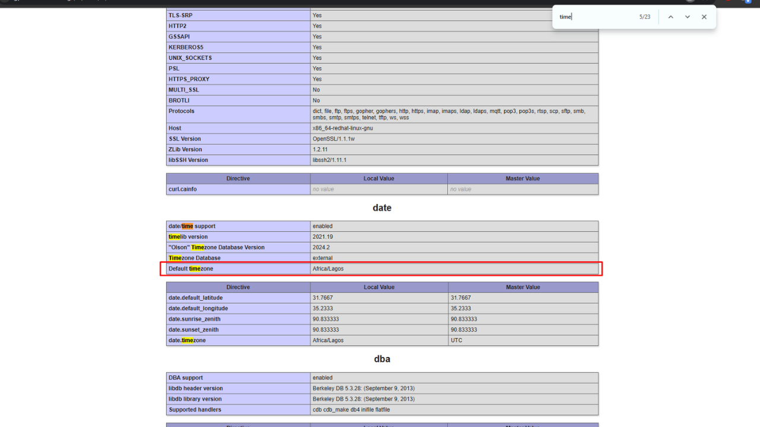Select the "date" section heading
The height and width of the screenshot is (427, 760).
click(382, 208)
